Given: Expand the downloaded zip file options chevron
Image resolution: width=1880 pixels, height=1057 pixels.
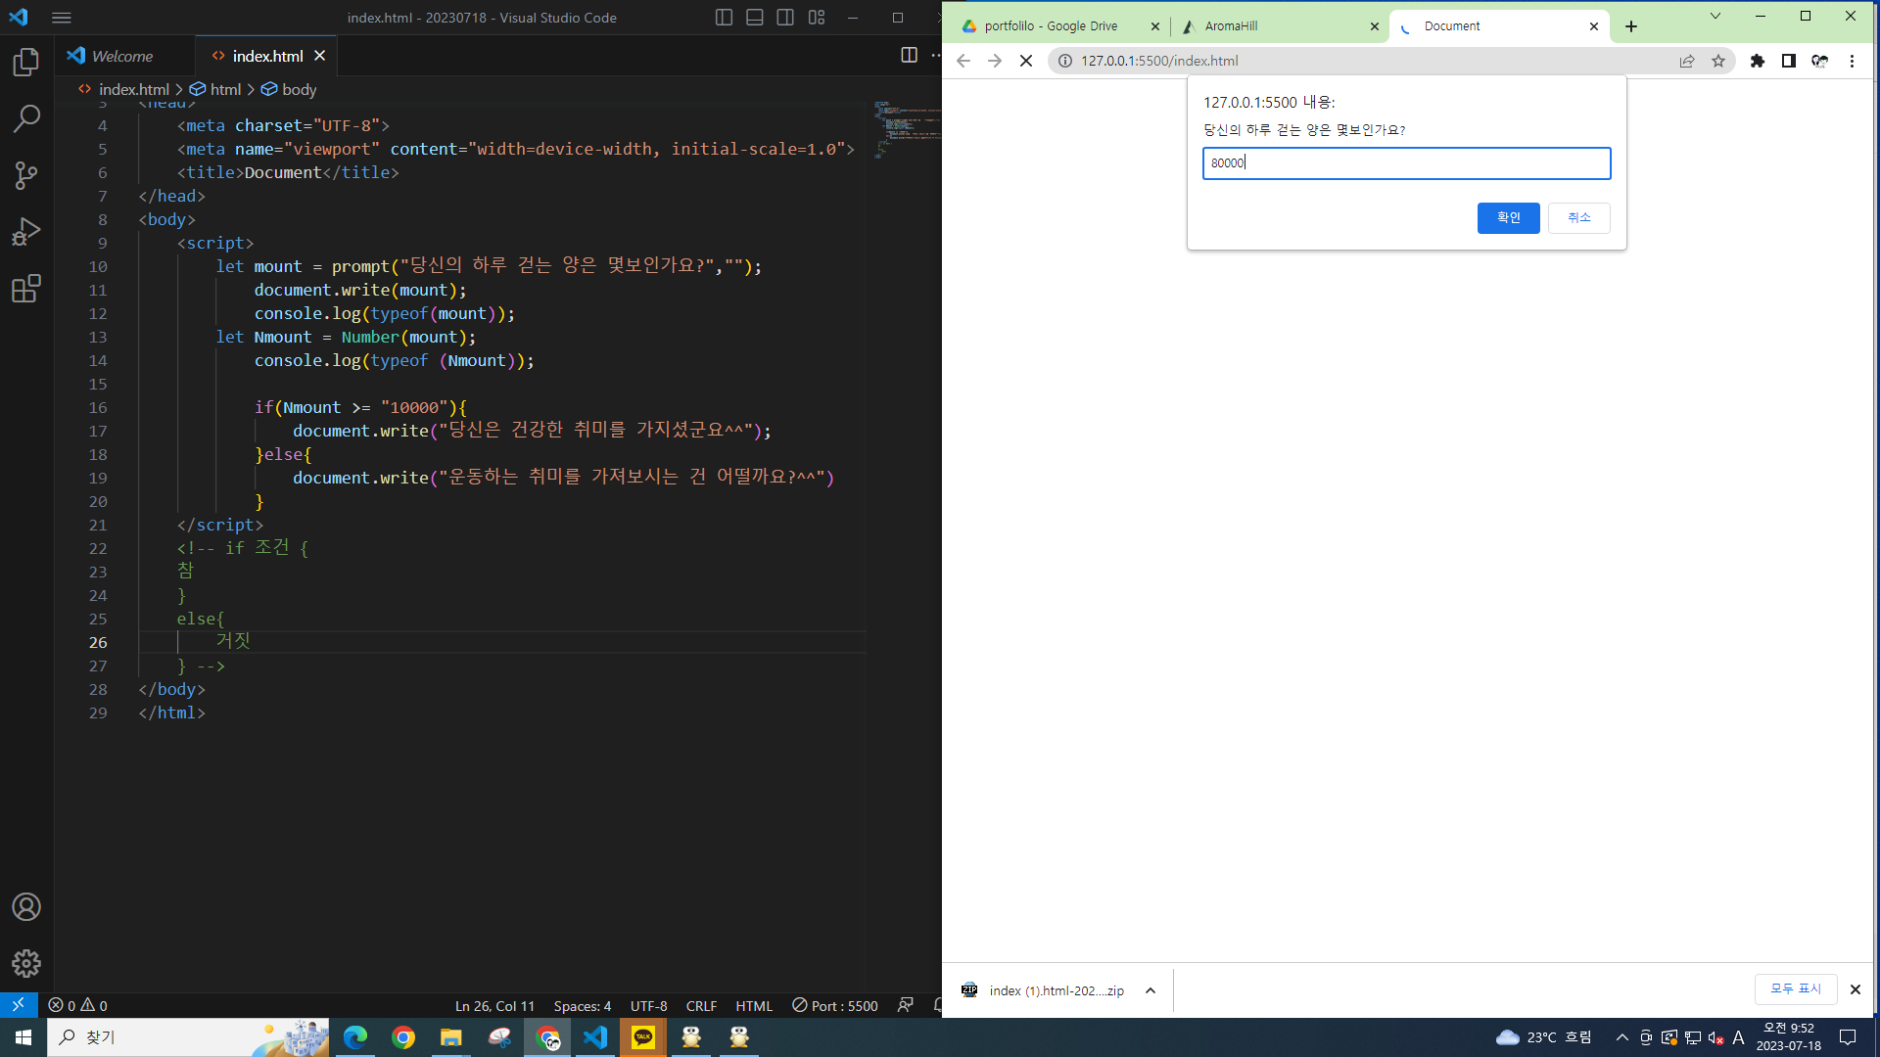Looking at the screenshot, I should (x=1151, y=990).
